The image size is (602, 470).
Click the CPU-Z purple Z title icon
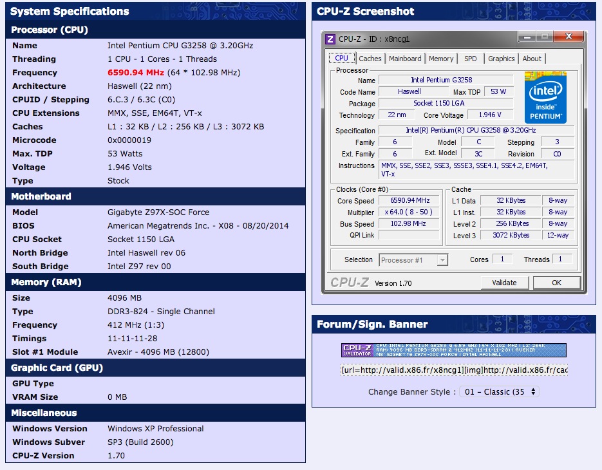[x=330, y=39]
